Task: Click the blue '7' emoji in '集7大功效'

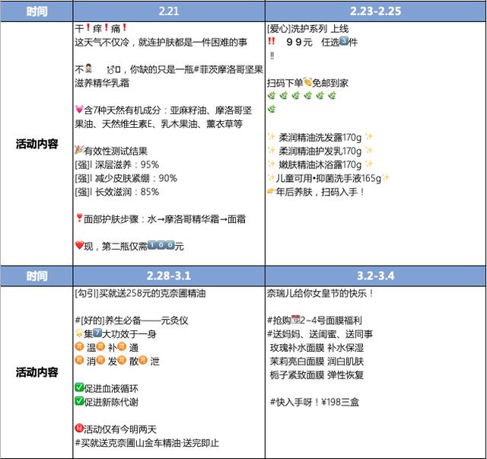Action: click(x=97, y=333)
